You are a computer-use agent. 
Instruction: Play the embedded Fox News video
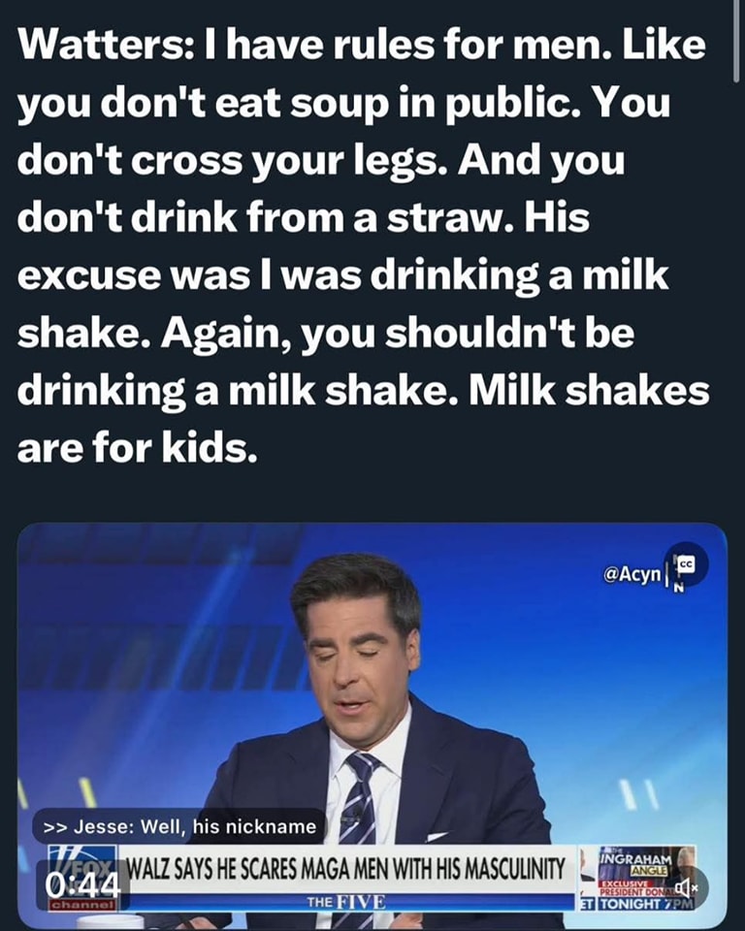click(372, 724)
